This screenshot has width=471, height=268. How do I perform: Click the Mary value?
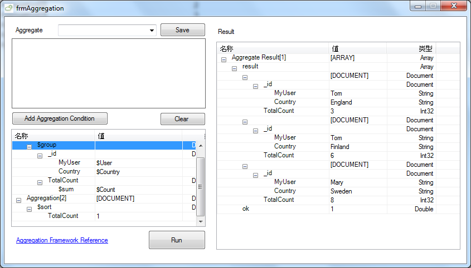coord(337,182)
